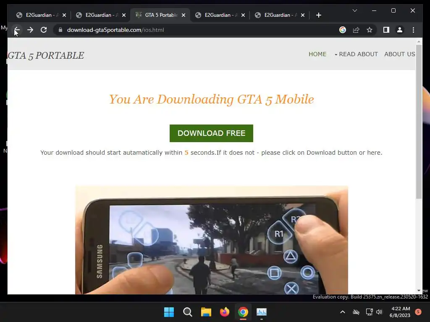Open the Chrome three-dot menu
Viewport: 430px width, 322px height.
click(413, 30)
